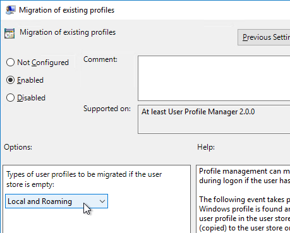This screenshot has width=290, height=233.
Task: Click the Comment: label
Action: (x=100, y=59)
